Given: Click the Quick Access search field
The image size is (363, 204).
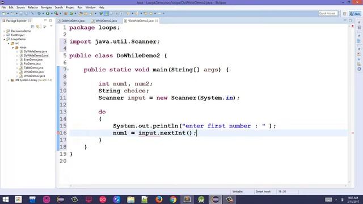Looking at the screenshot, I should [x=328, y=14].
